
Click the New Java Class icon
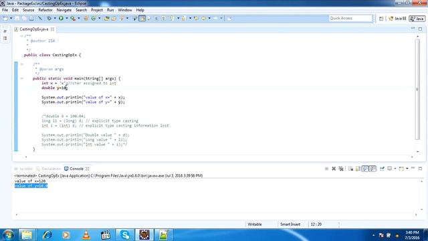pyautogui.click(x=94, y=18)
